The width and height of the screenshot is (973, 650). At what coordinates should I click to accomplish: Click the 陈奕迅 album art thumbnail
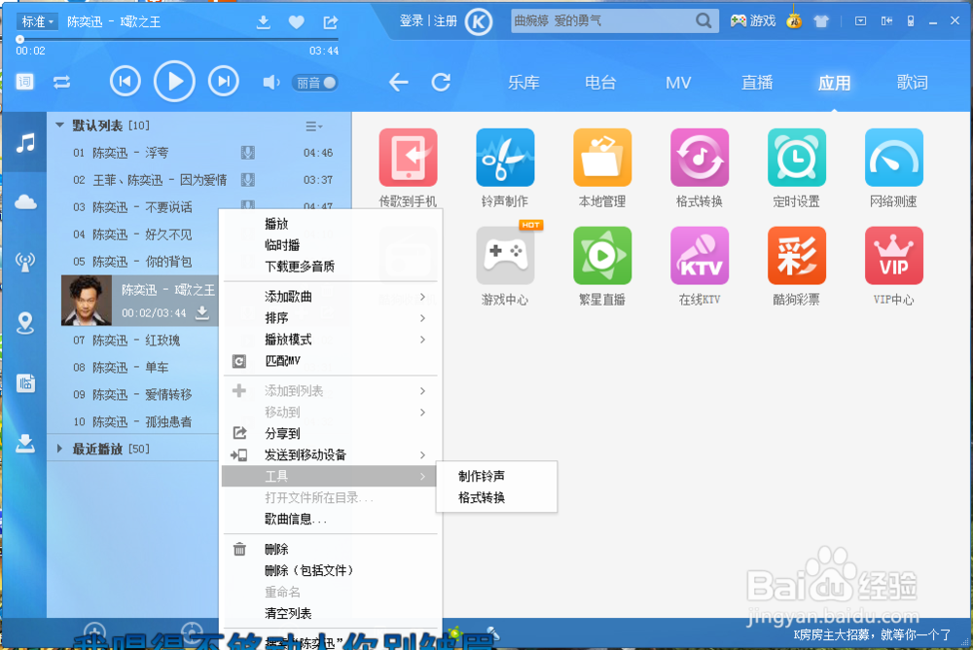(x=87, y=301)
